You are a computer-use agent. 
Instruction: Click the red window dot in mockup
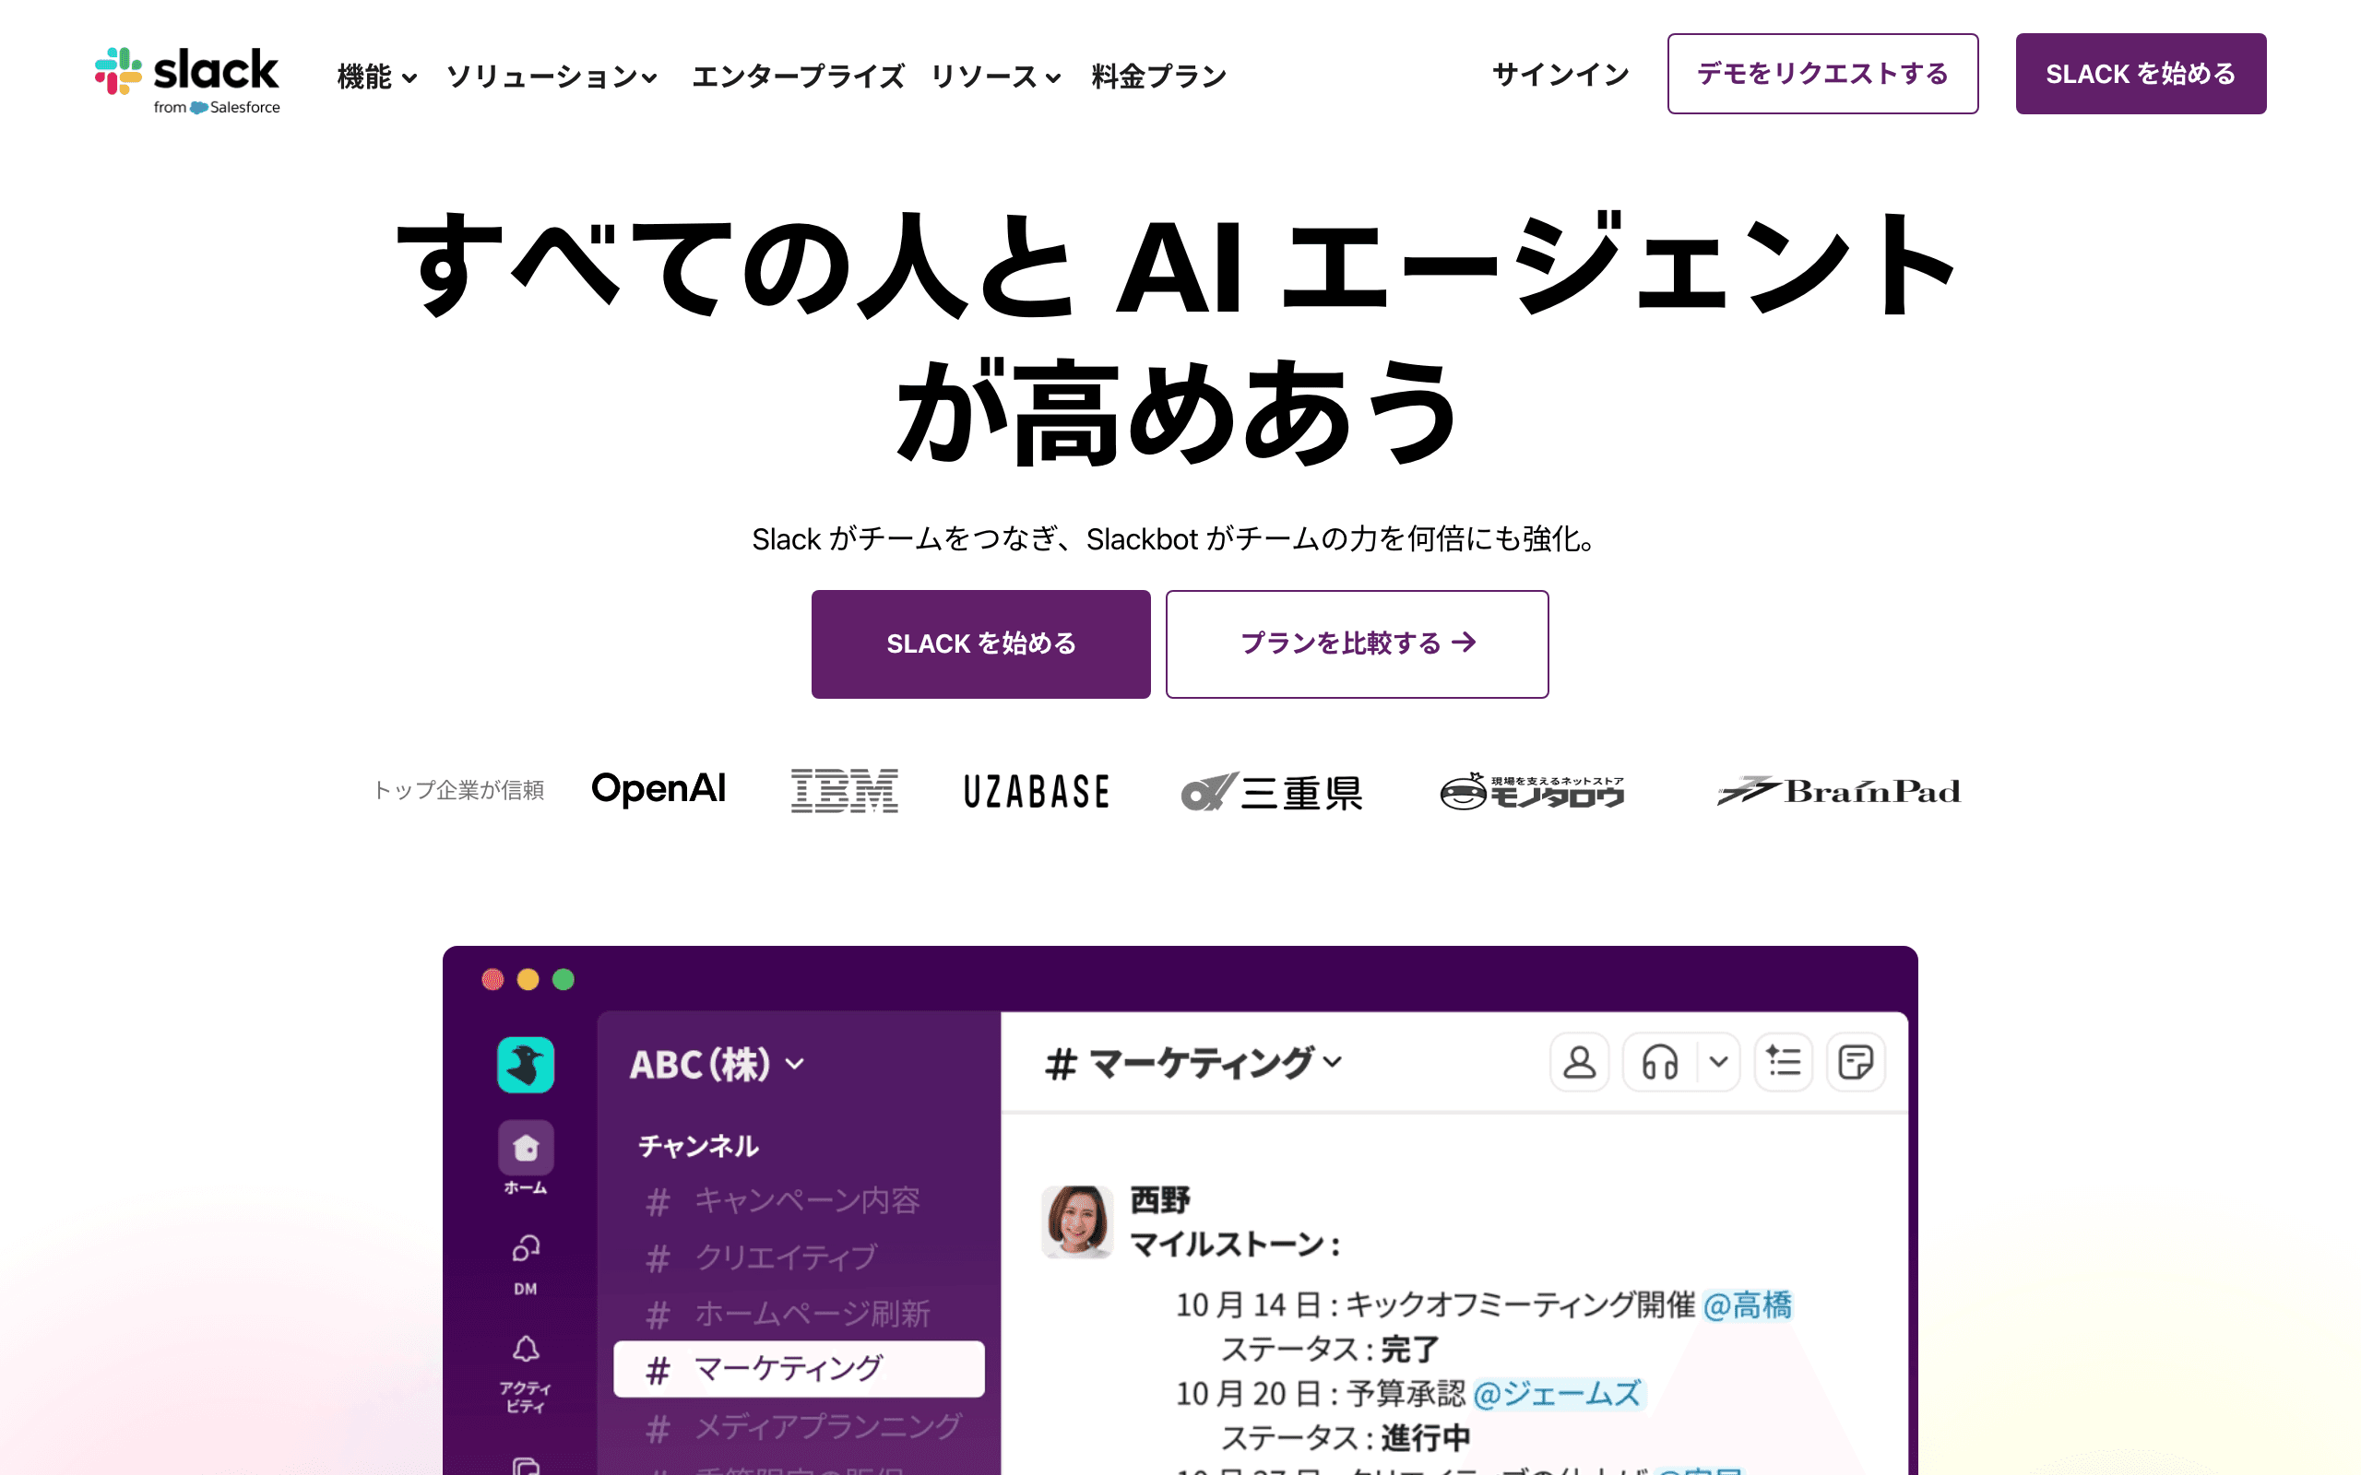[x=492, y=979]
